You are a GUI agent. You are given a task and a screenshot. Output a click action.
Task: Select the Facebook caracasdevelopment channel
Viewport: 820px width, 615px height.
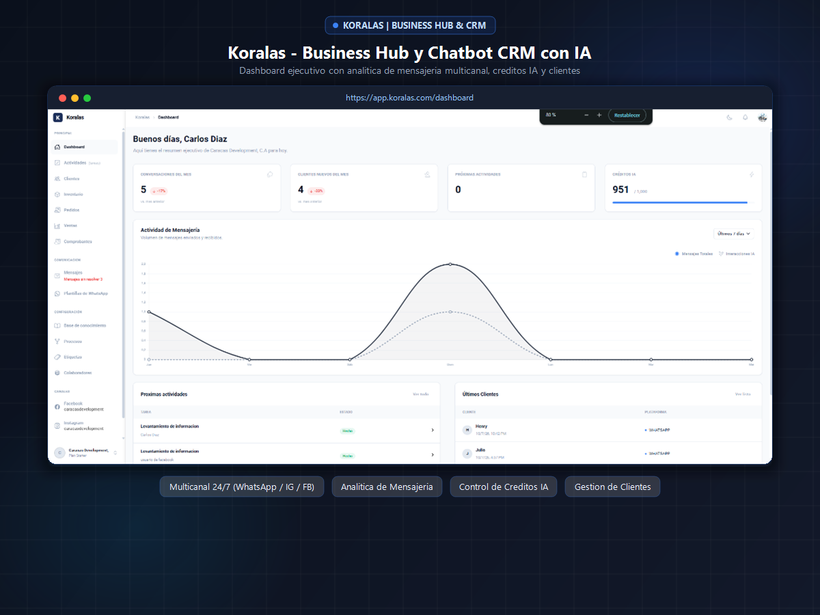pyautogui.click(x=85, y=407)
